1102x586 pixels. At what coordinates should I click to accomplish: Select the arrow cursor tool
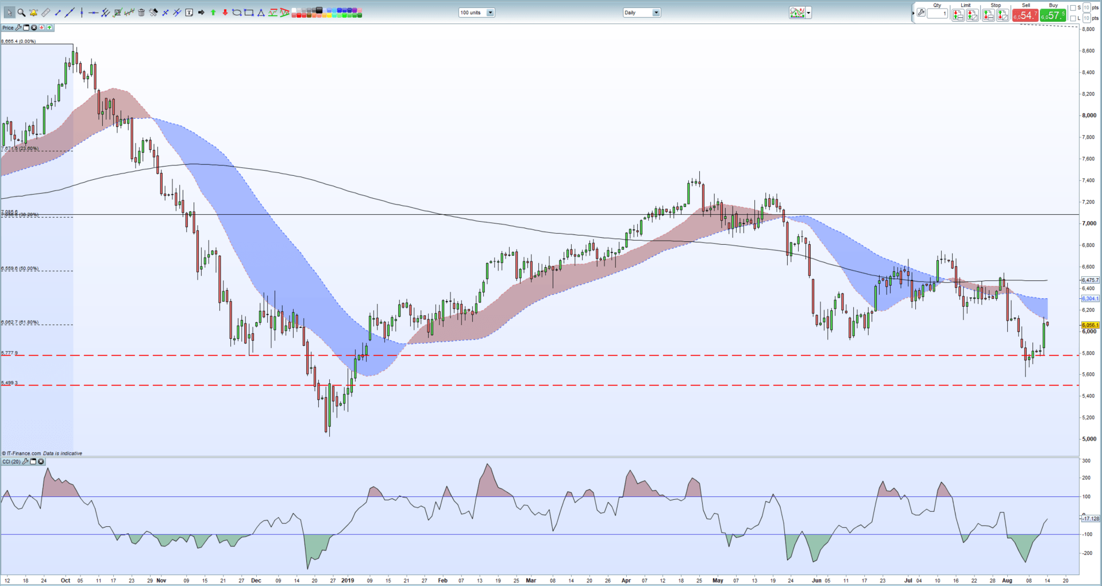[10, 13]
